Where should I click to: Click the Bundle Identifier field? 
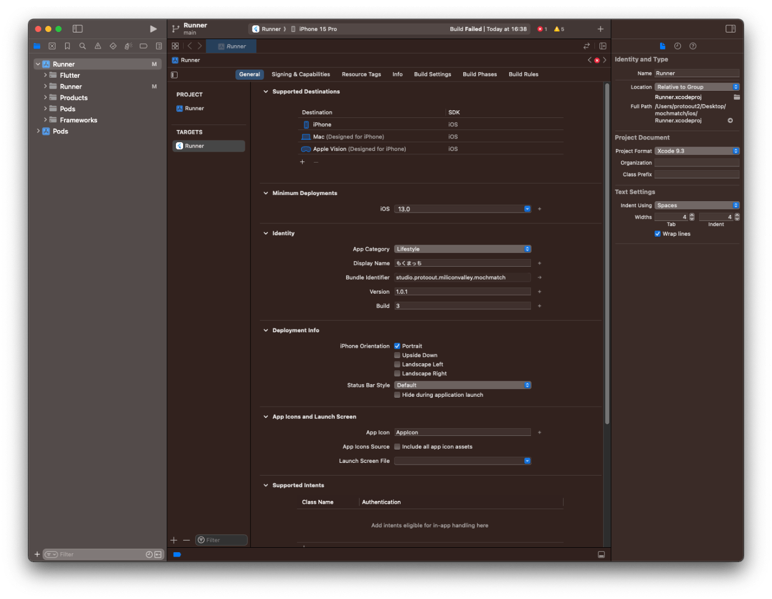[463, 278]
